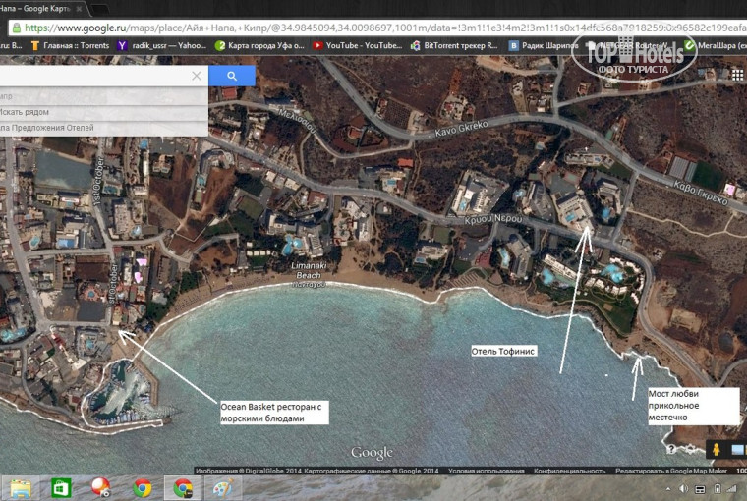This screenshot has width=747, height=501.
Task: Launch the green Store app in taskbar
Action: pyautogui.click(x=61, y=487)
